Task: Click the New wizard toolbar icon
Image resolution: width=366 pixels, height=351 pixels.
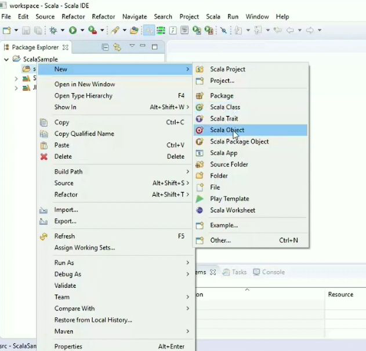Action: (x=7, y=30)
